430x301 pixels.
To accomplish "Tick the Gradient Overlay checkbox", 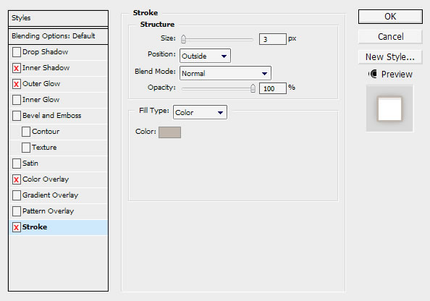I will pyautogui.click(x=17, y=195).
